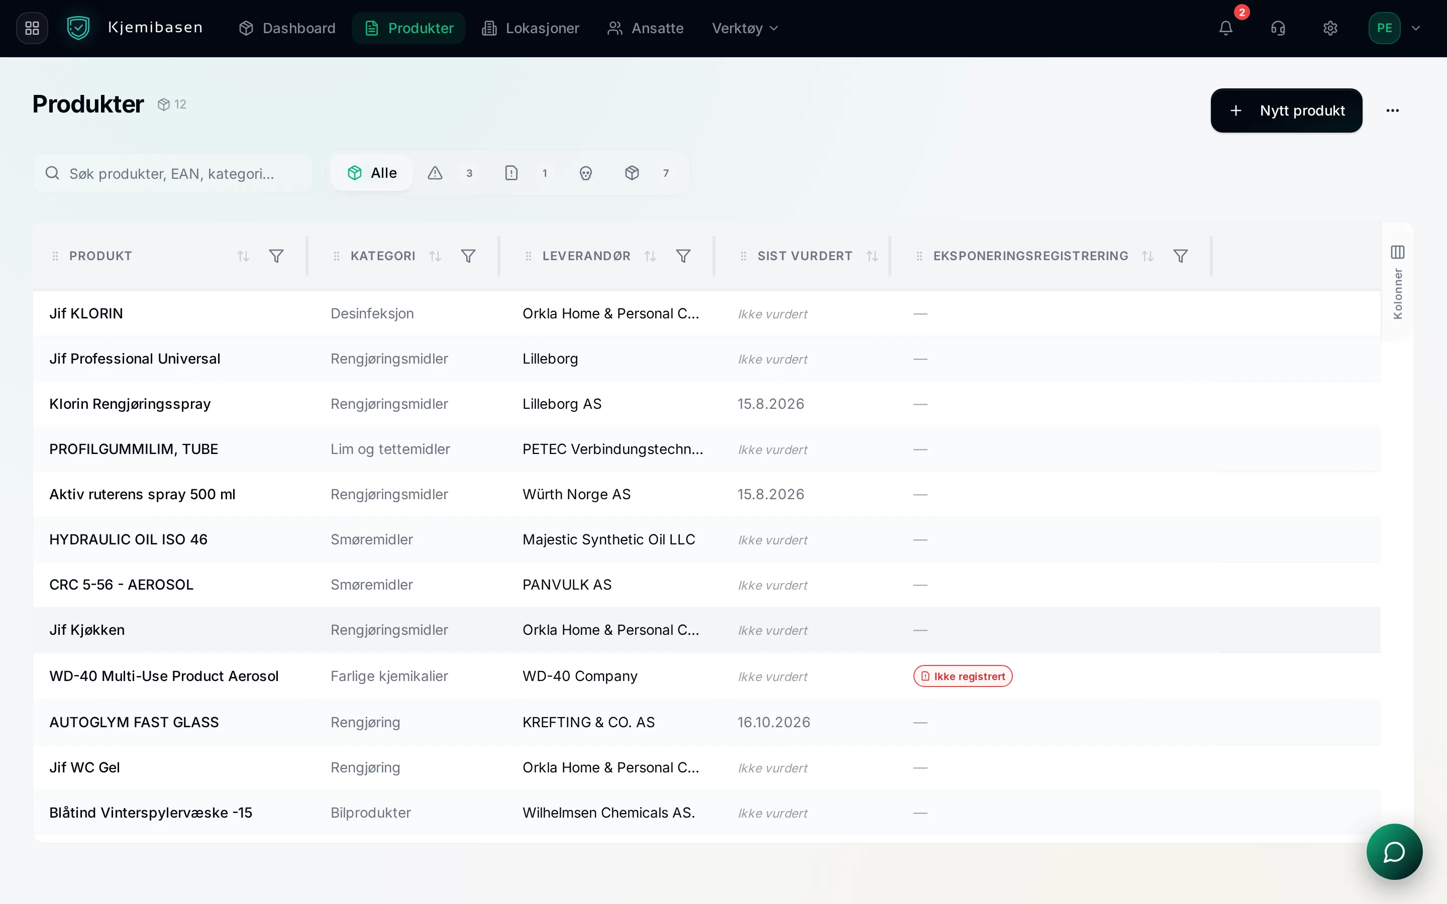The height and width of the screenshot is (904, 1447).
Task: Open the Leverandør column filter
Action: tap(683, 256)
